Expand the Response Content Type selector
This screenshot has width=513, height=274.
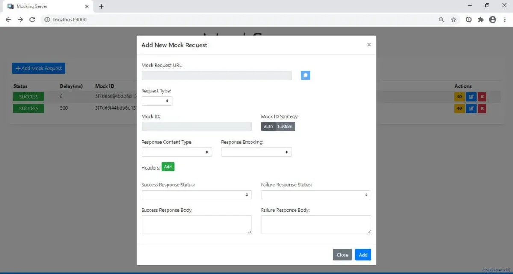177,152
